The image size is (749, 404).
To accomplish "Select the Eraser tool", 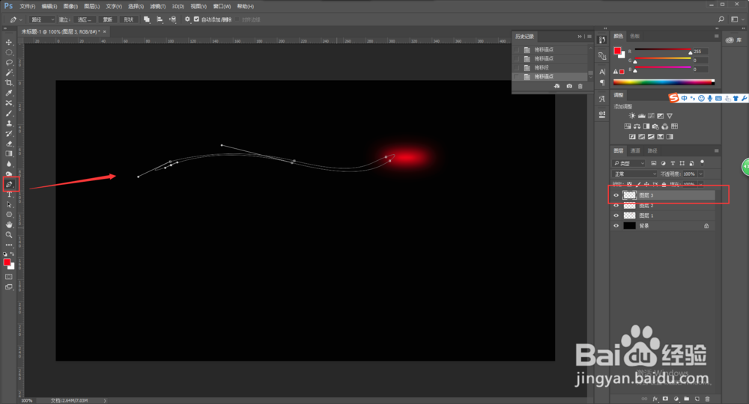I will [8, 144].
